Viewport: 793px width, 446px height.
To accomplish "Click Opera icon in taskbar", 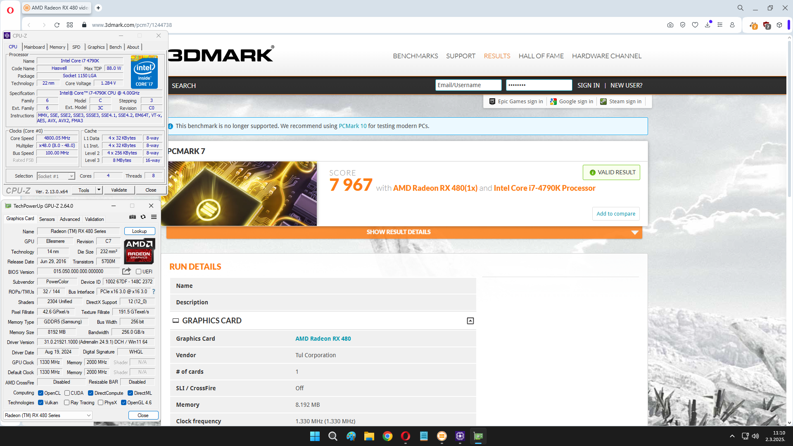I will point(406,436).
